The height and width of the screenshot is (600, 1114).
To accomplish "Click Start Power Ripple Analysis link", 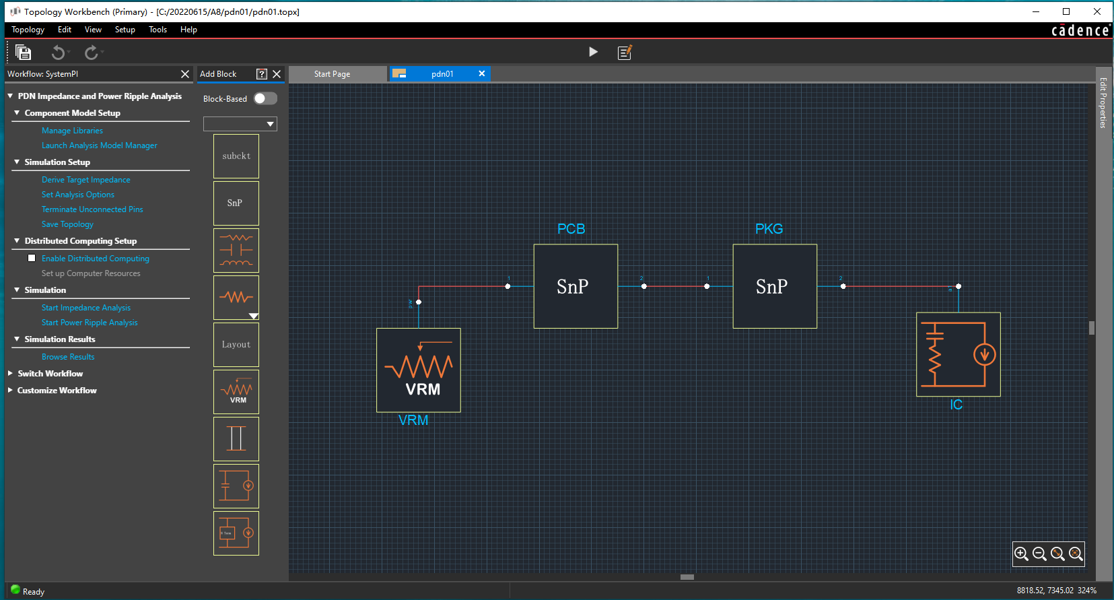I will pos(90,323).
